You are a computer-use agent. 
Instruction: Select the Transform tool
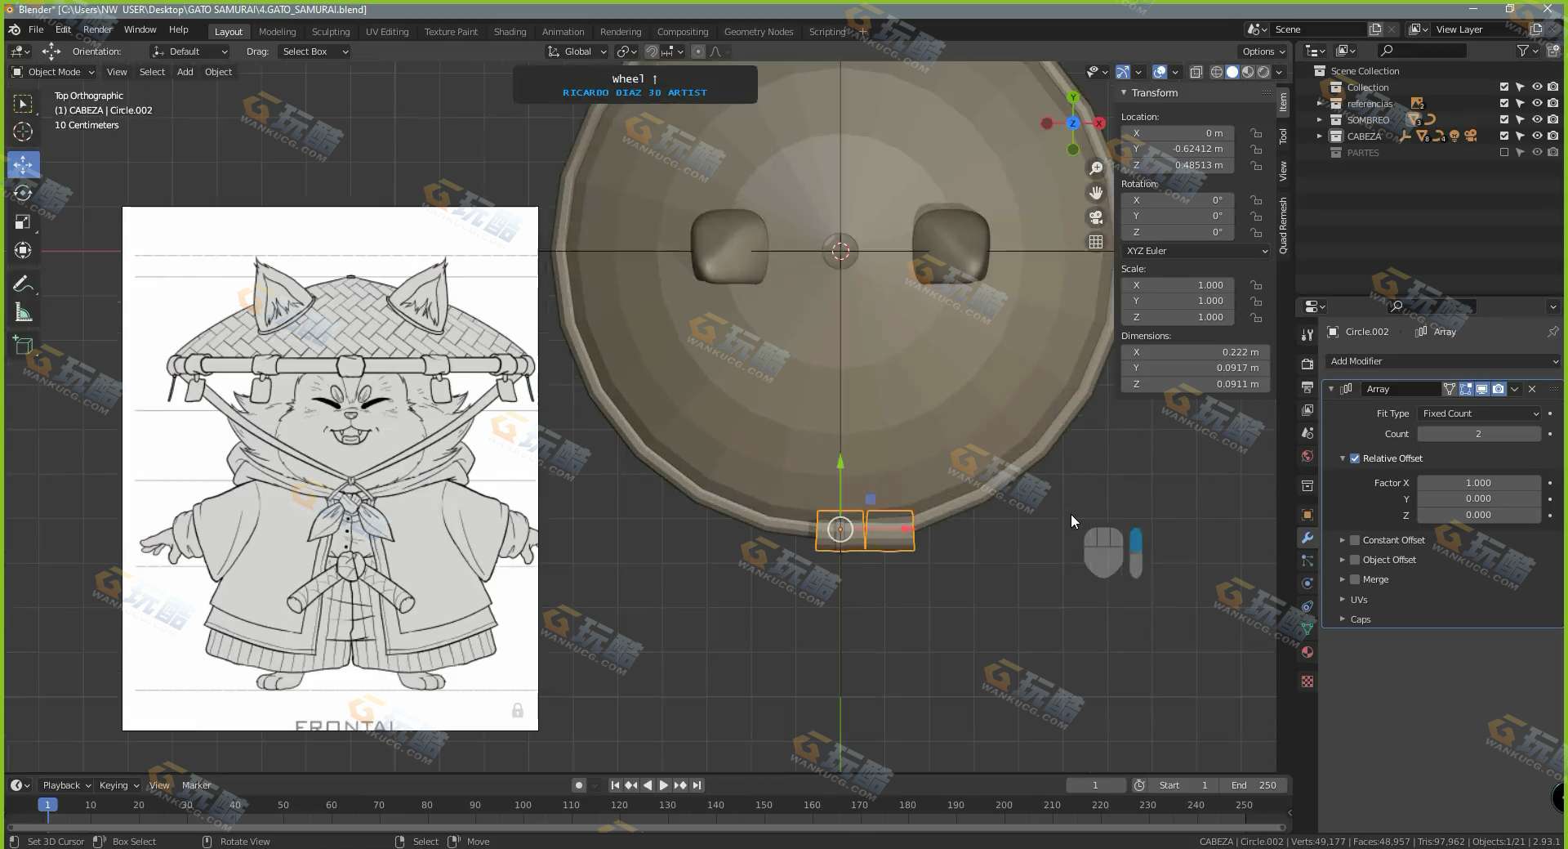tap(23, 251)
